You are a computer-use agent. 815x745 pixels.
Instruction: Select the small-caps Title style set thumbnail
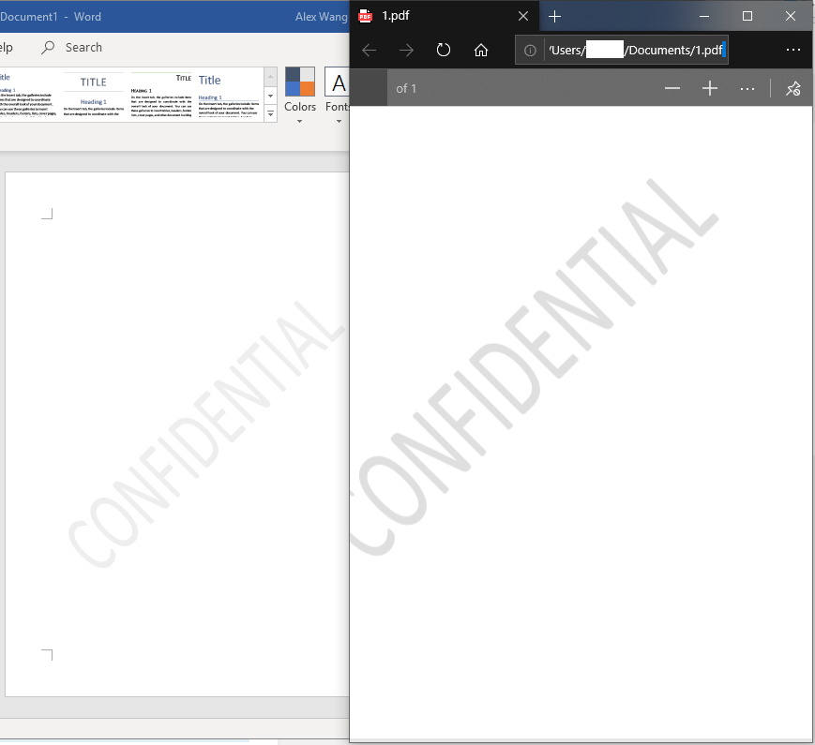161,96
